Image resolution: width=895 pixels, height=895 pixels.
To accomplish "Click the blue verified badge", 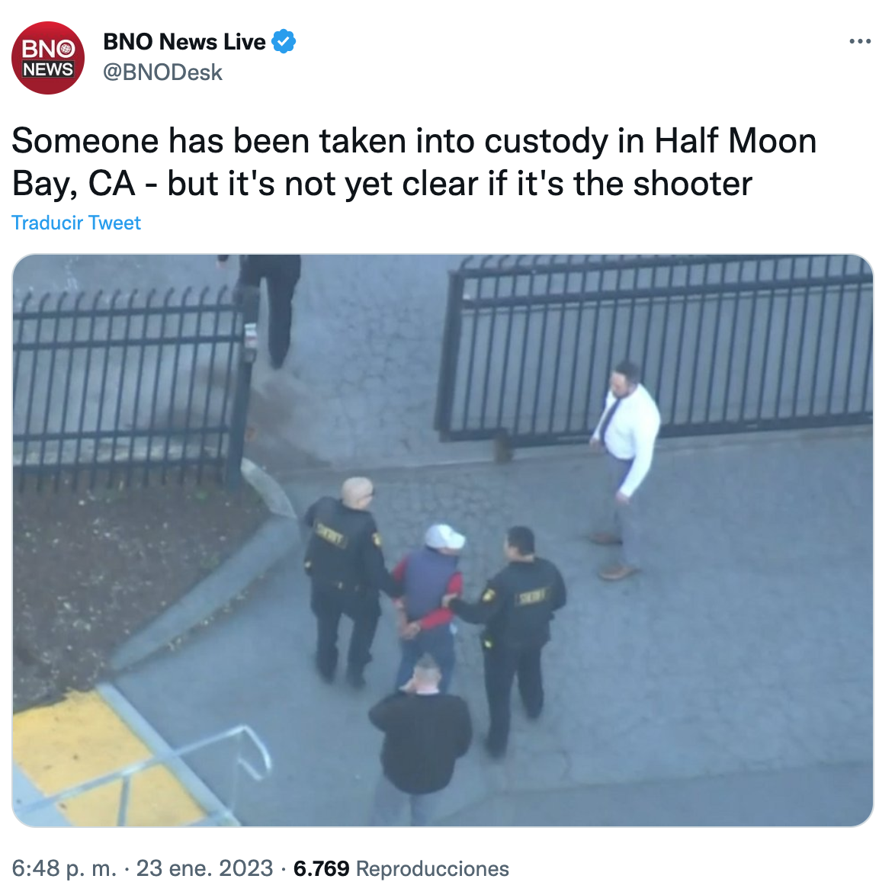I will pyautogui.click(x=284, y=42).
